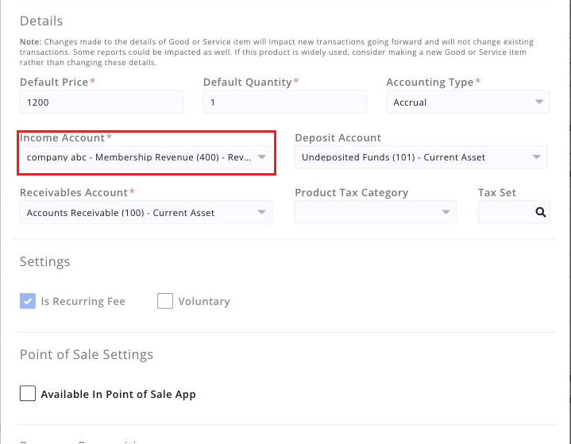
Task: Click the Point of Sale Settings heading
Action: 87,354
